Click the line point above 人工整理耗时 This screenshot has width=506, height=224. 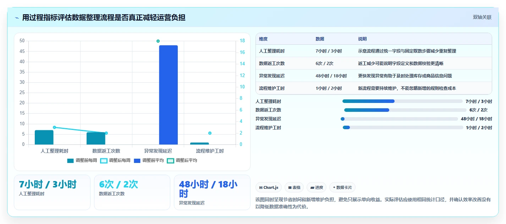click(54, 127)
